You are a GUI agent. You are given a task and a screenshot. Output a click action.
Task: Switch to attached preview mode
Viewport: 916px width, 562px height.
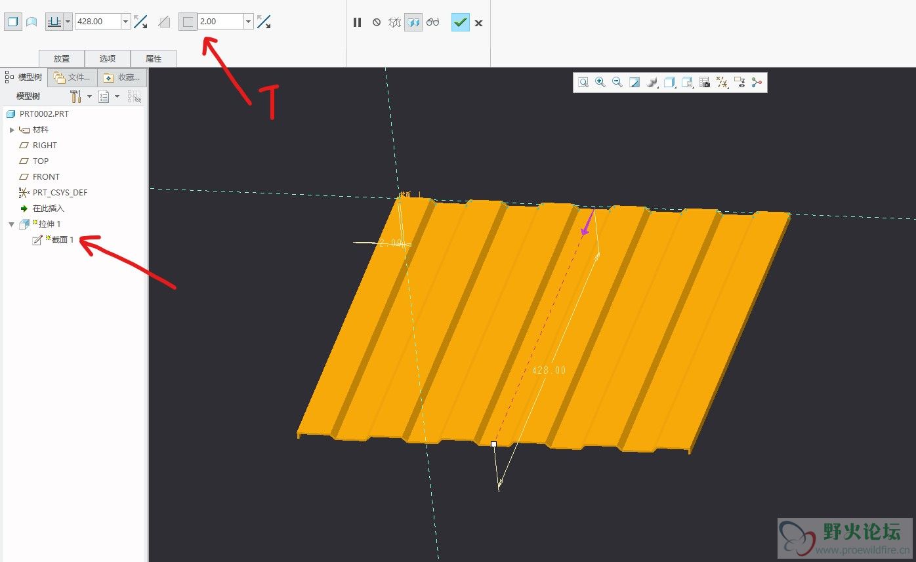pos(413,22)
